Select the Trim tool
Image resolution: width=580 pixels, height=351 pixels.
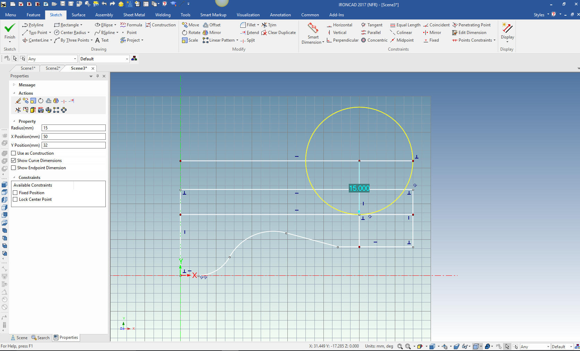coord(269,25)
